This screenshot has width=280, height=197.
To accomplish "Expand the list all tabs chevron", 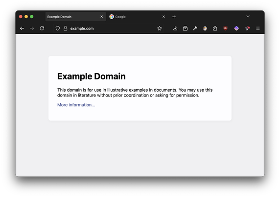I will click(x=248, y=17).
